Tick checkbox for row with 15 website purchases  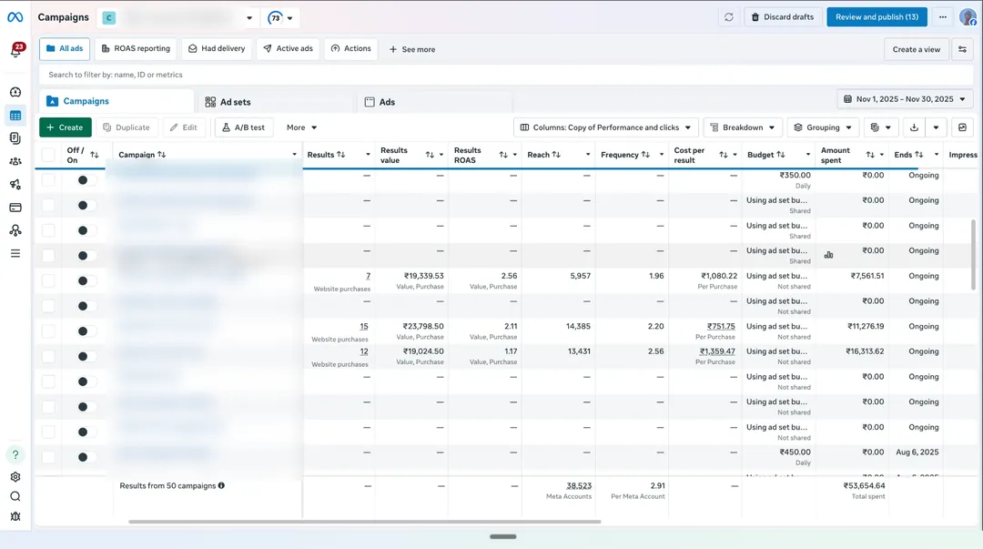[48, 331]
